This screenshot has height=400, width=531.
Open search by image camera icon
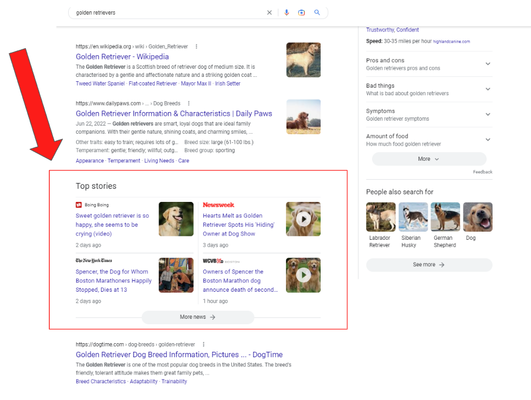click(x=301, y=12)
